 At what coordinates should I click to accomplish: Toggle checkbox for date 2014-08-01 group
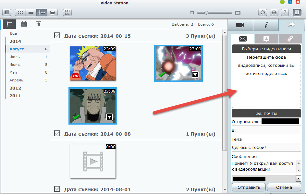(x=57, y=189)
